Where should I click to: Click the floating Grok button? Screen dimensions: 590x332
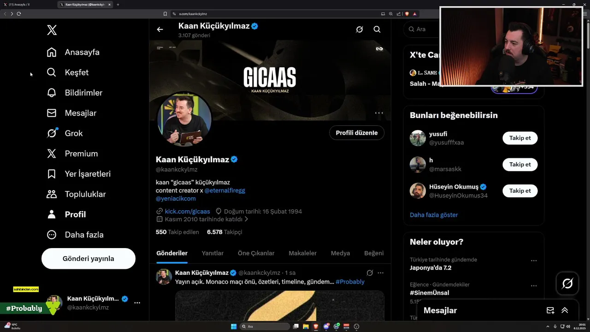tap(567, 284)
